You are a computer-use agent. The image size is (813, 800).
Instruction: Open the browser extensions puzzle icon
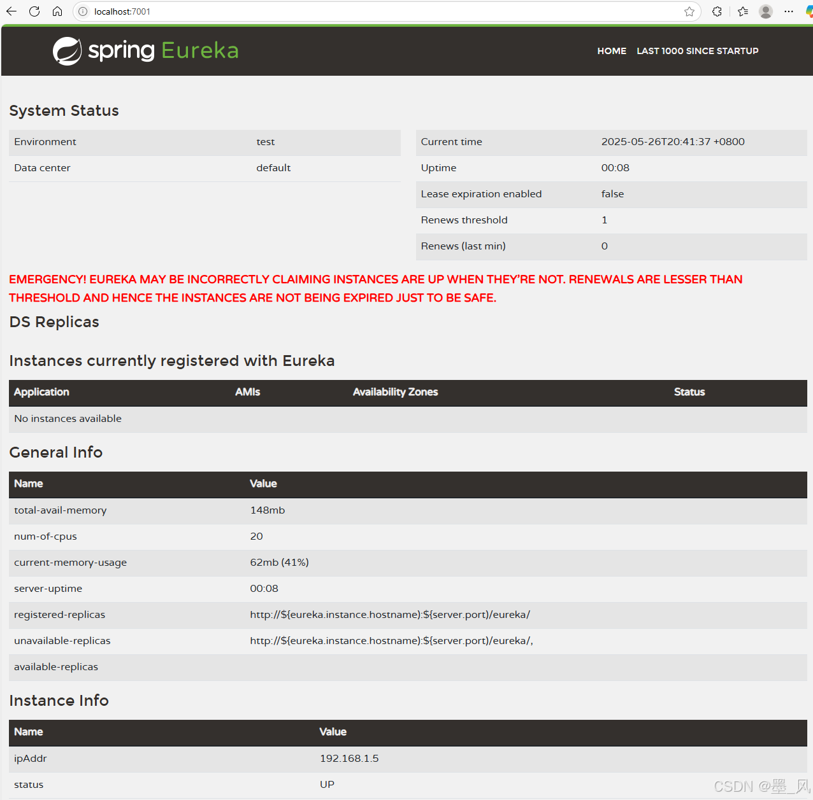[717, 11]
